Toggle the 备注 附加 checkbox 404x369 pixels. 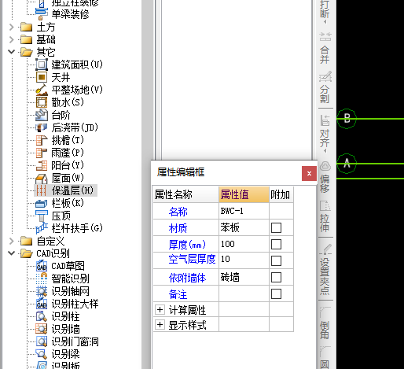[x=276, y=293]
